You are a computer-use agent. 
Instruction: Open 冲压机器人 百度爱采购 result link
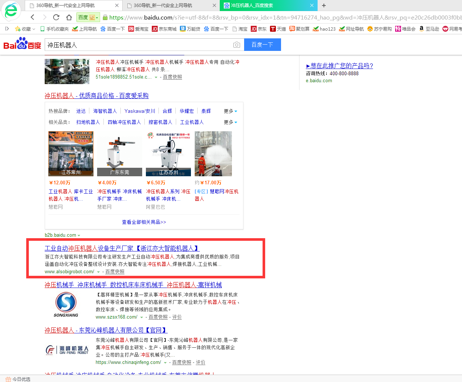tap(97, 95)
